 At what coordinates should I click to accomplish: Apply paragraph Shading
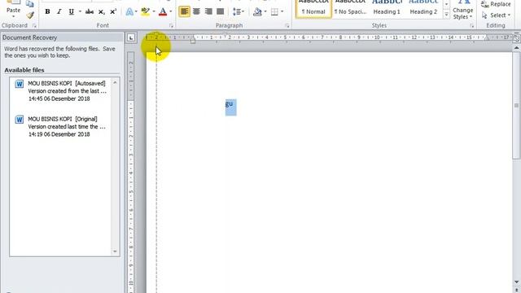(257, 12)
